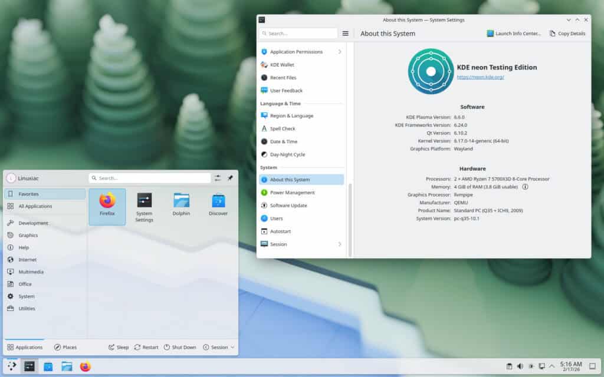Select KDE Wallet in the settings sidebar
The width and height of the screenshot is (604, 377).
click(281, 64)
